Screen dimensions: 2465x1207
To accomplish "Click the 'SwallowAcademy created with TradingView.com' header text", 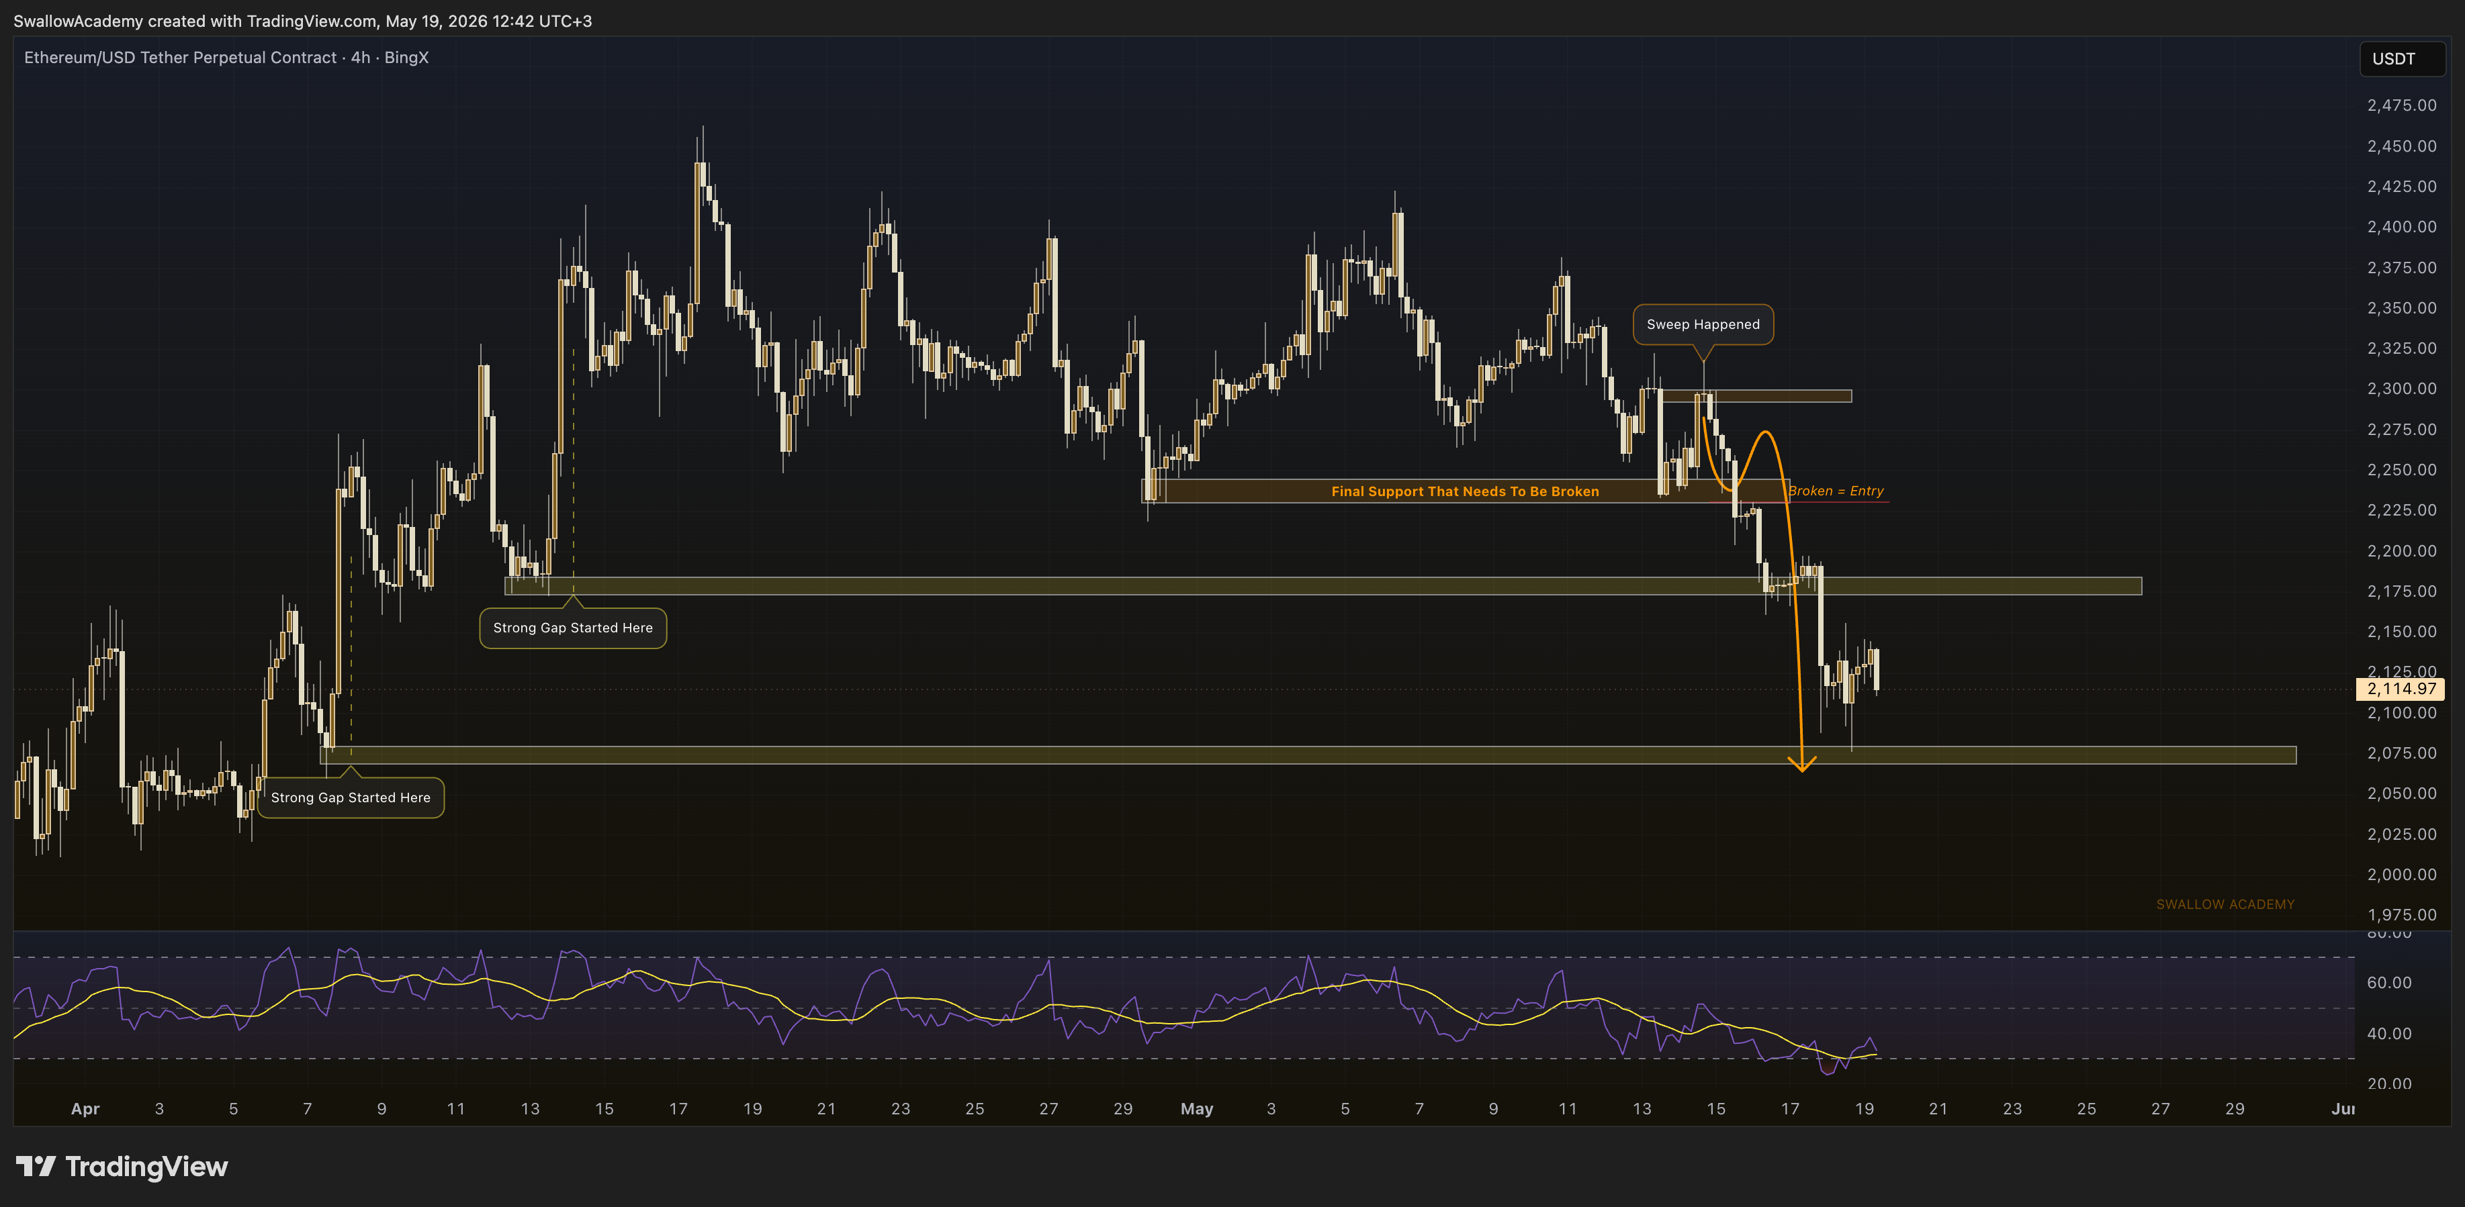I will tap(195, 21).
